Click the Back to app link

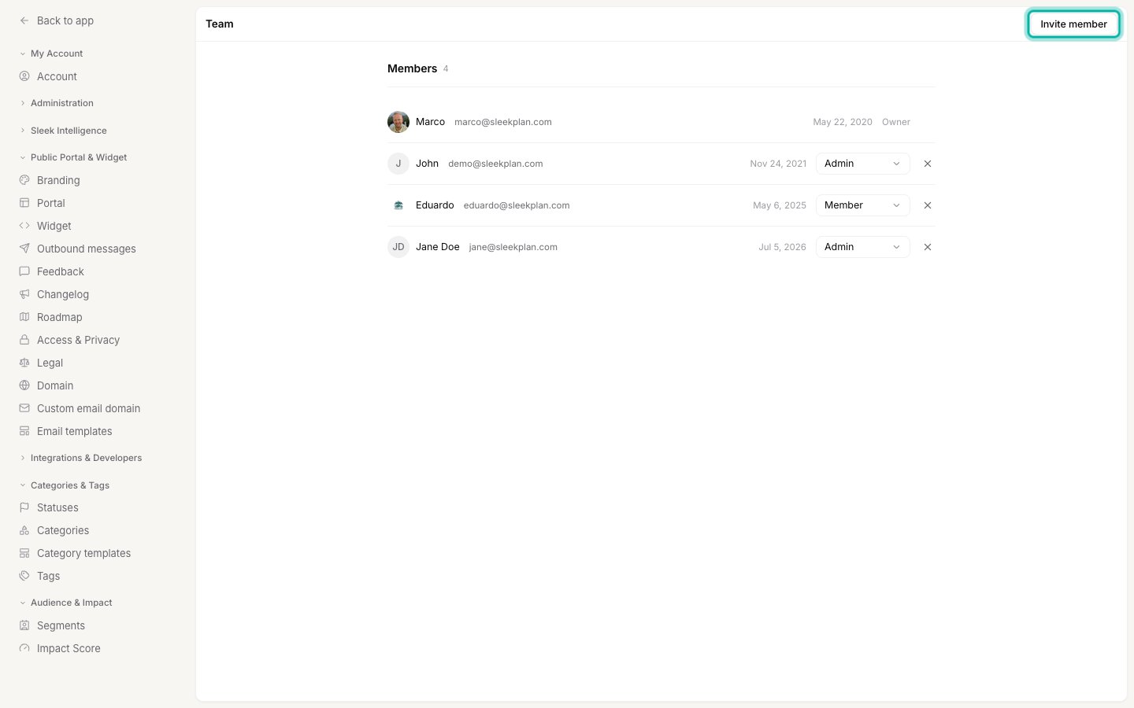(x=65, y=20)
